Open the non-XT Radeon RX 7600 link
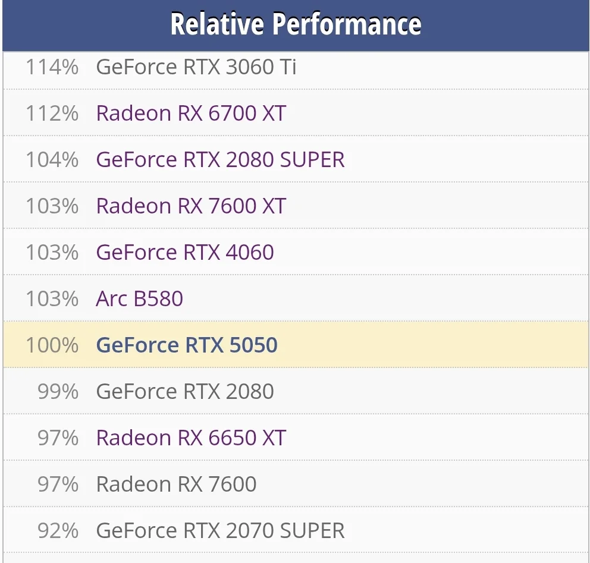 tap(176, 484)
